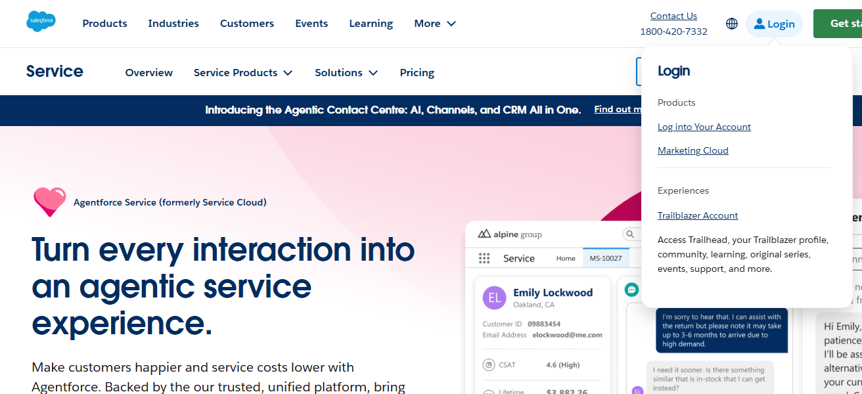Click the Marketing Cloud login link
The image size is (862, 394).
point(693,150)
